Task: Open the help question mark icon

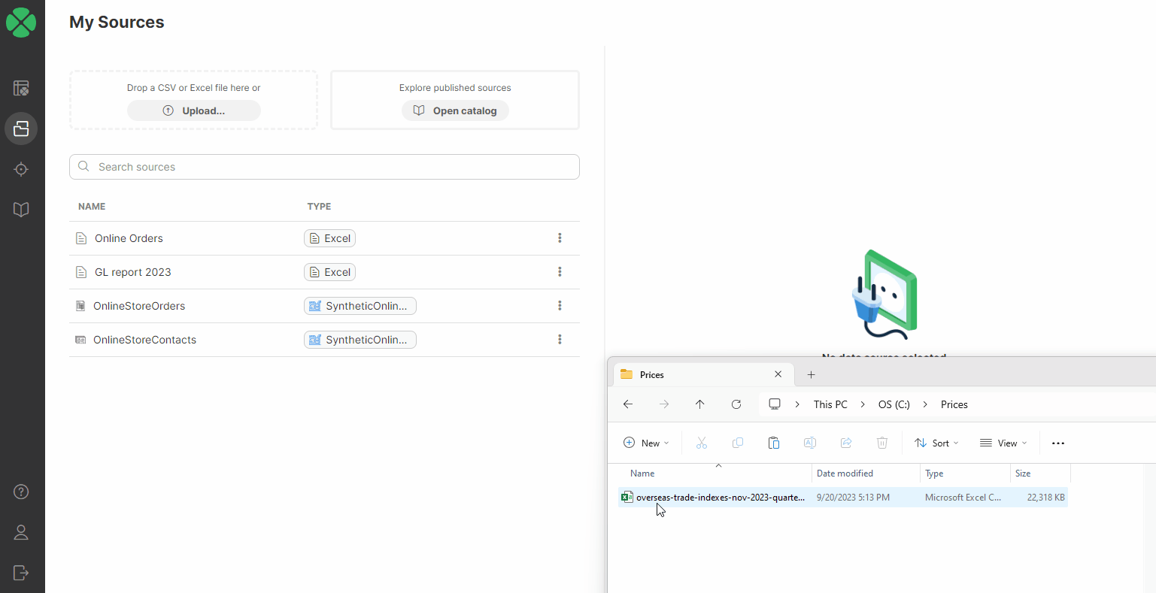Action: click(21, 492)
